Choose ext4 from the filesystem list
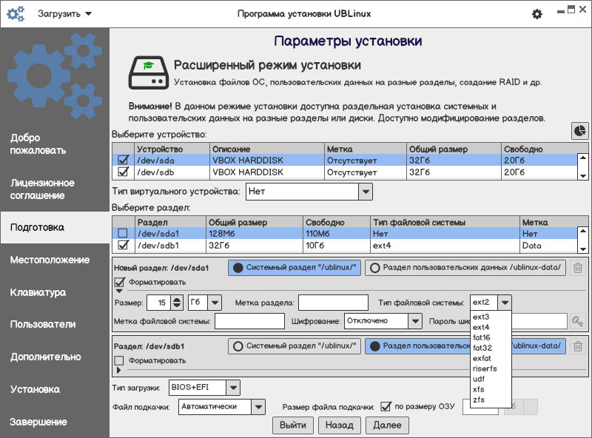 coord(481,327)
